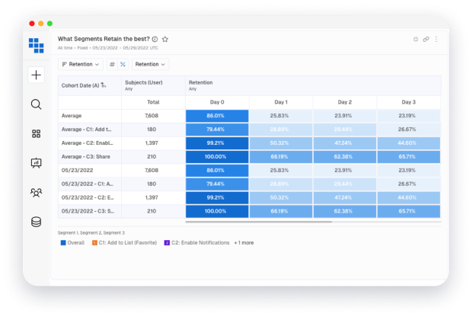Copy the chart link with the link icon
Image resolution: width=472 pixels, height=317 pixels.
(426, 39)
